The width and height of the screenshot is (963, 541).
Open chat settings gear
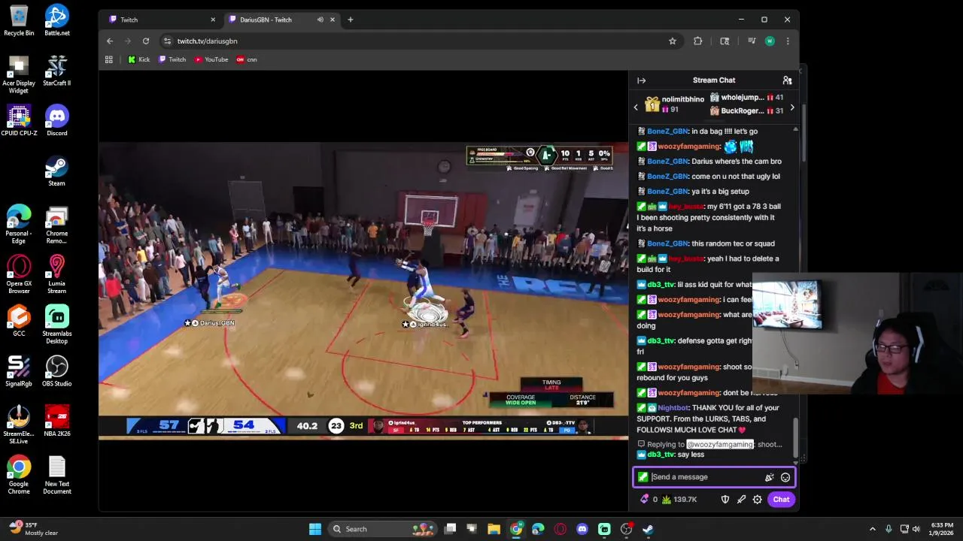coord(758,499)
